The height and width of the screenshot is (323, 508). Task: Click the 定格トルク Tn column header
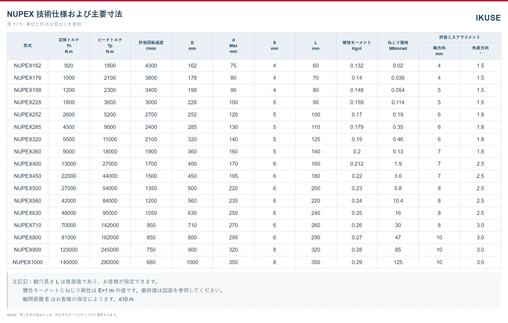pyautogui.click(x=69, y=46)
